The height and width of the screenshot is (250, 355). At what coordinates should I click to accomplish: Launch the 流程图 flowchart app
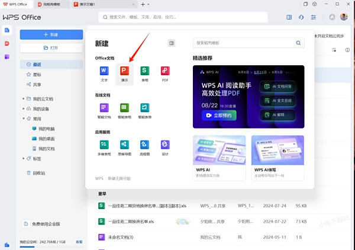click(x=145, y=148)
